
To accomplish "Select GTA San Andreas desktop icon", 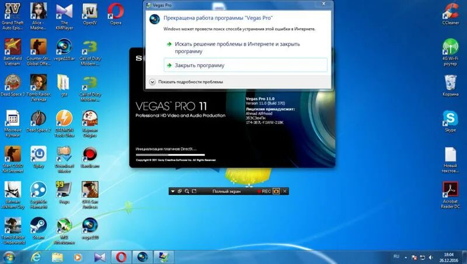I will click(90, 195).
